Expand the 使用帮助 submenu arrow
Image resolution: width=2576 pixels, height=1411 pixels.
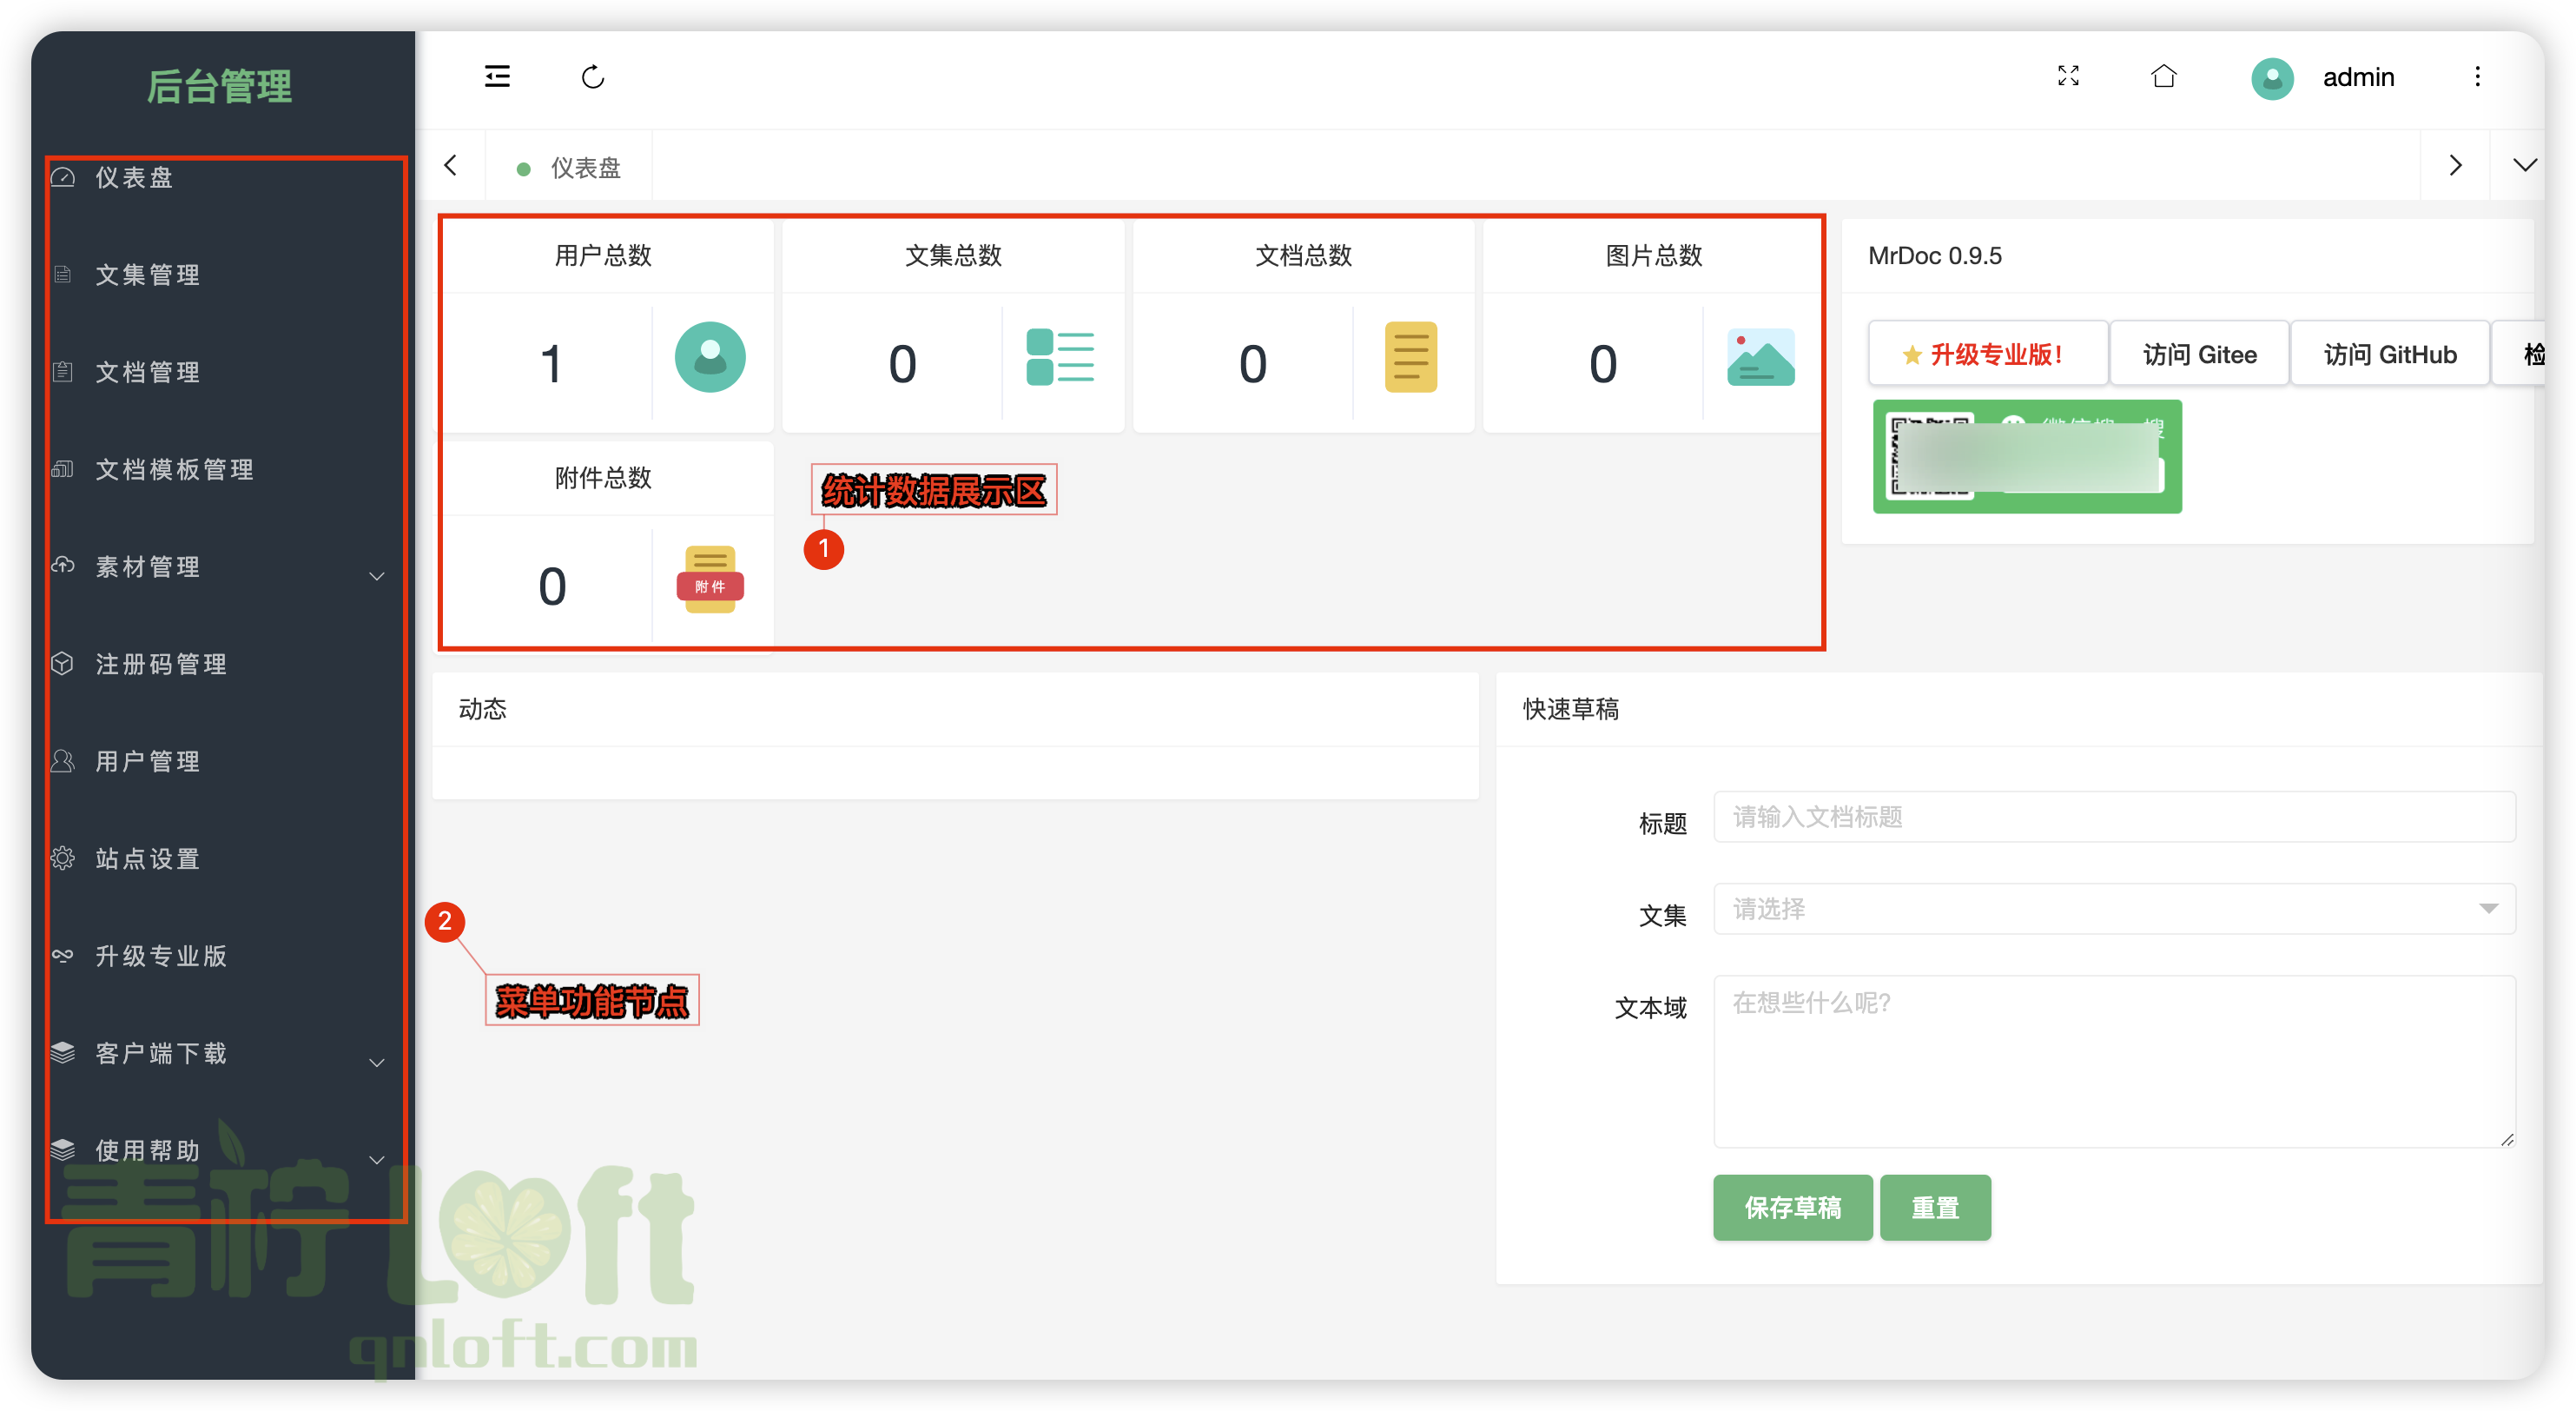[x=377, y=1160]
